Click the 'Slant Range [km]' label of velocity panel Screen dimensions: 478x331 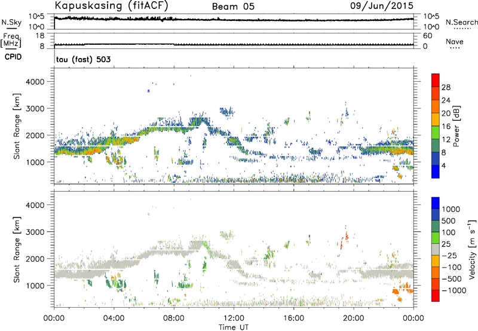tap(17, 249)
